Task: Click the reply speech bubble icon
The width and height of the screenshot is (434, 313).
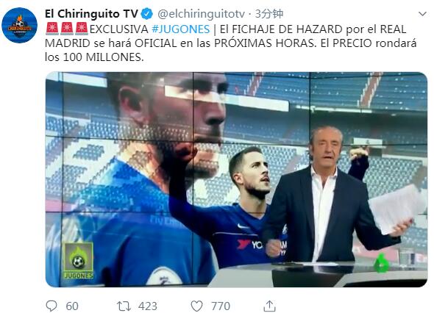Action: tap(51, 306)
